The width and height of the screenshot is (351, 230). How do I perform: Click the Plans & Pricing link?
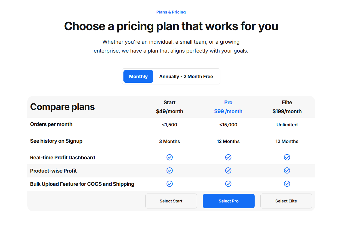pos(171,12)
